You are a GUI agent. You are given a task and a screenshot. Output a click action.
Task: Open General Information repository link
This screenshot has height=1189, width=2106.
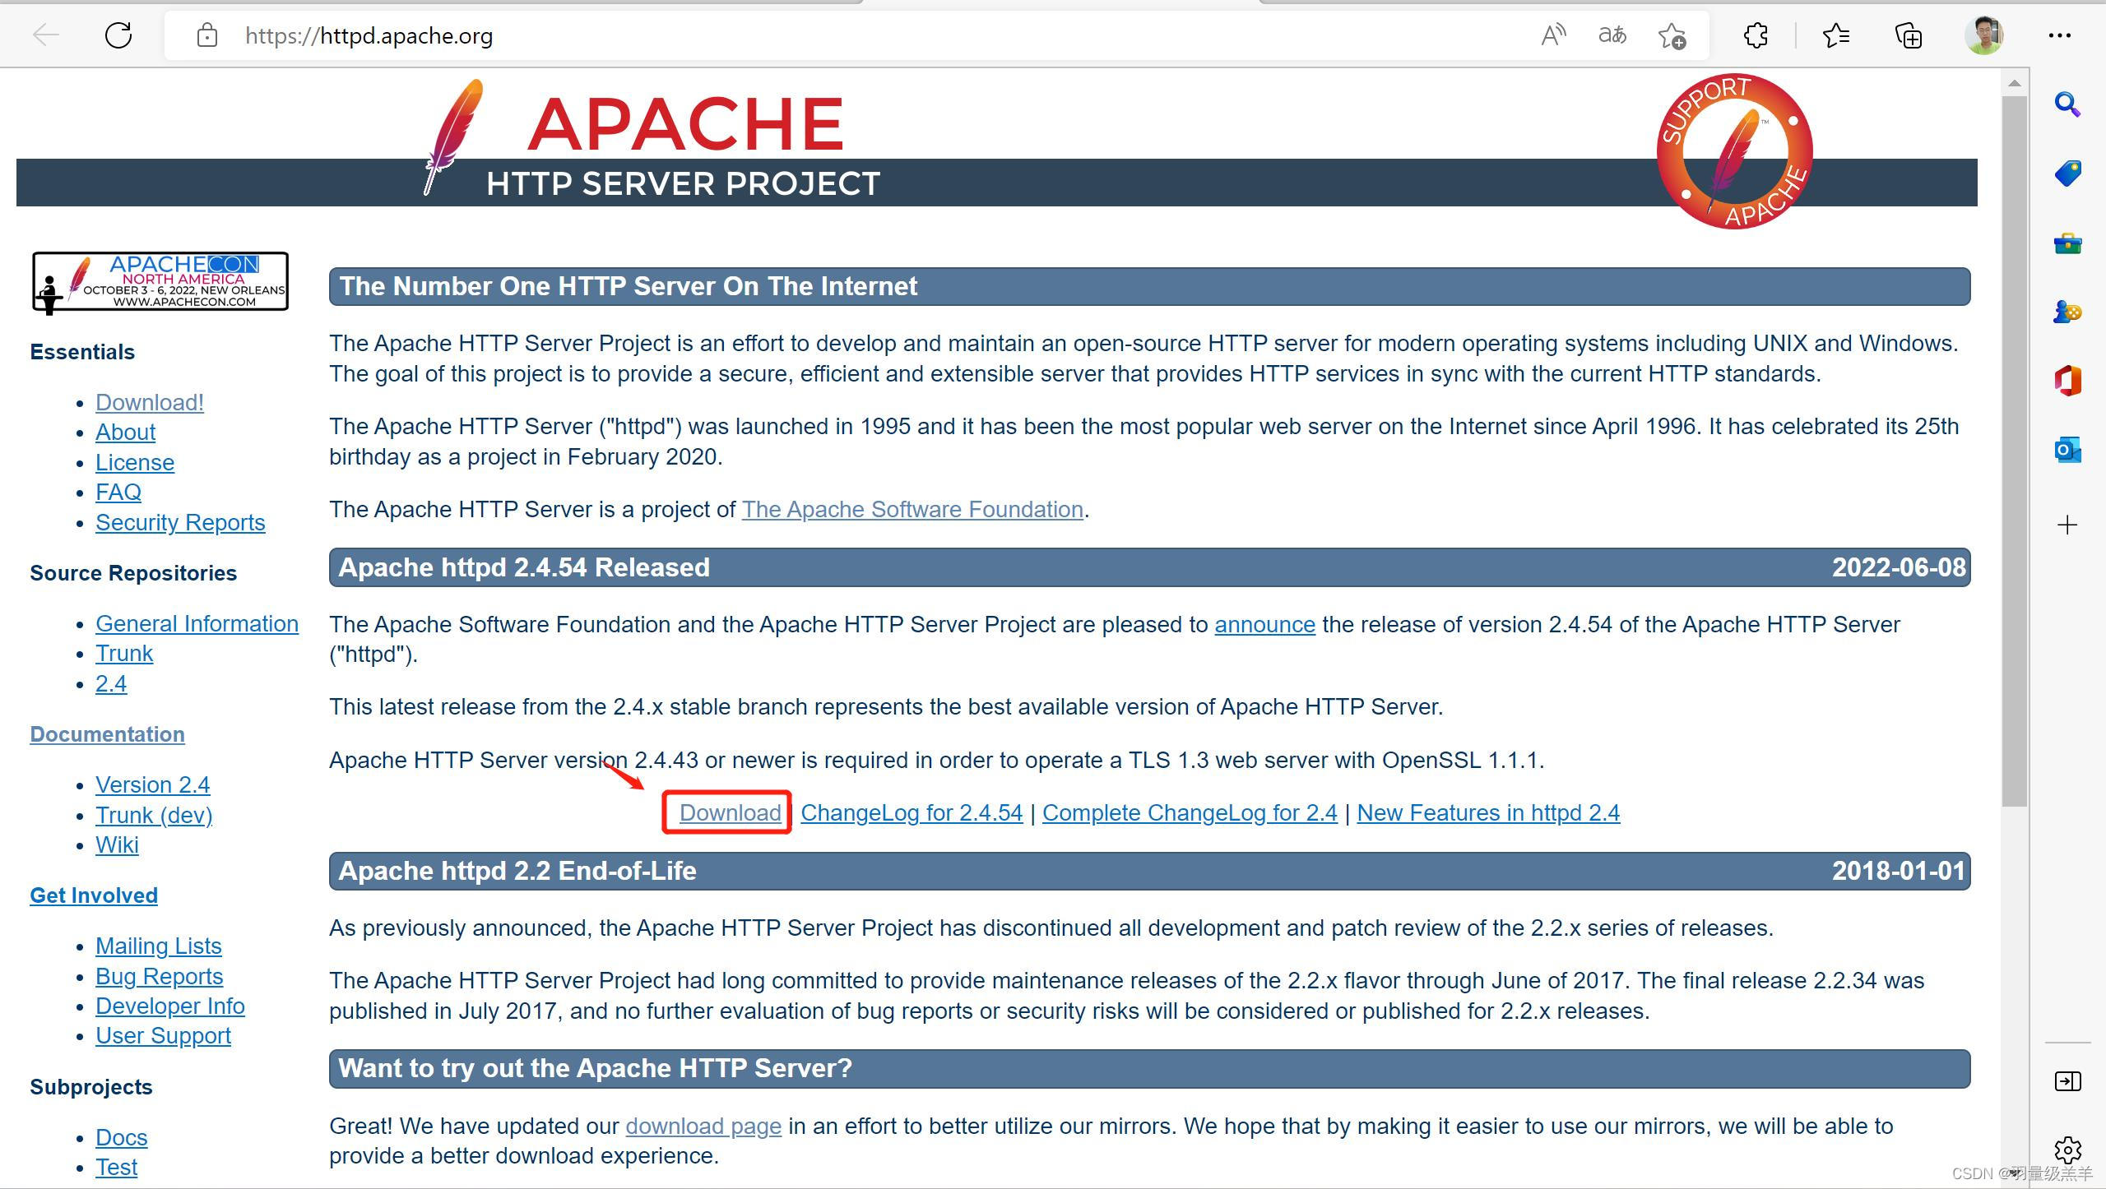point(197,623)
